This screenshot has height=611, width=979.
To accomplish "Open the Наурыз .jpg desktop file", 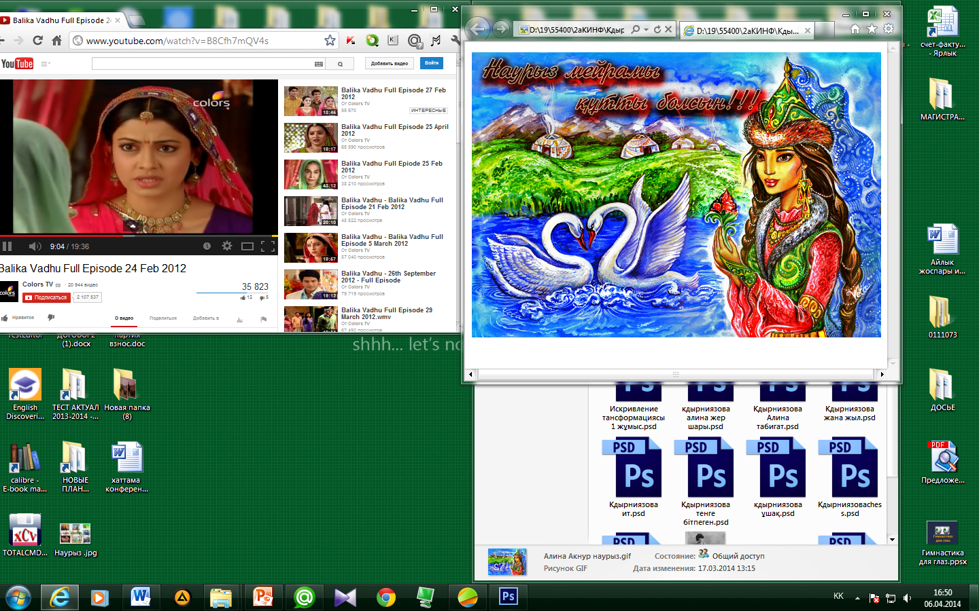I will click(x=75, y=540).
